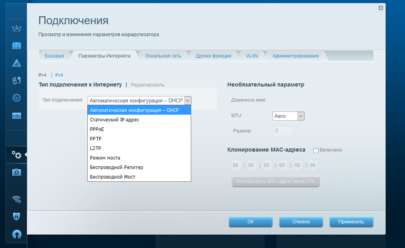
Task: Click the third MAC address octet field
Action: tap(267, 165)
